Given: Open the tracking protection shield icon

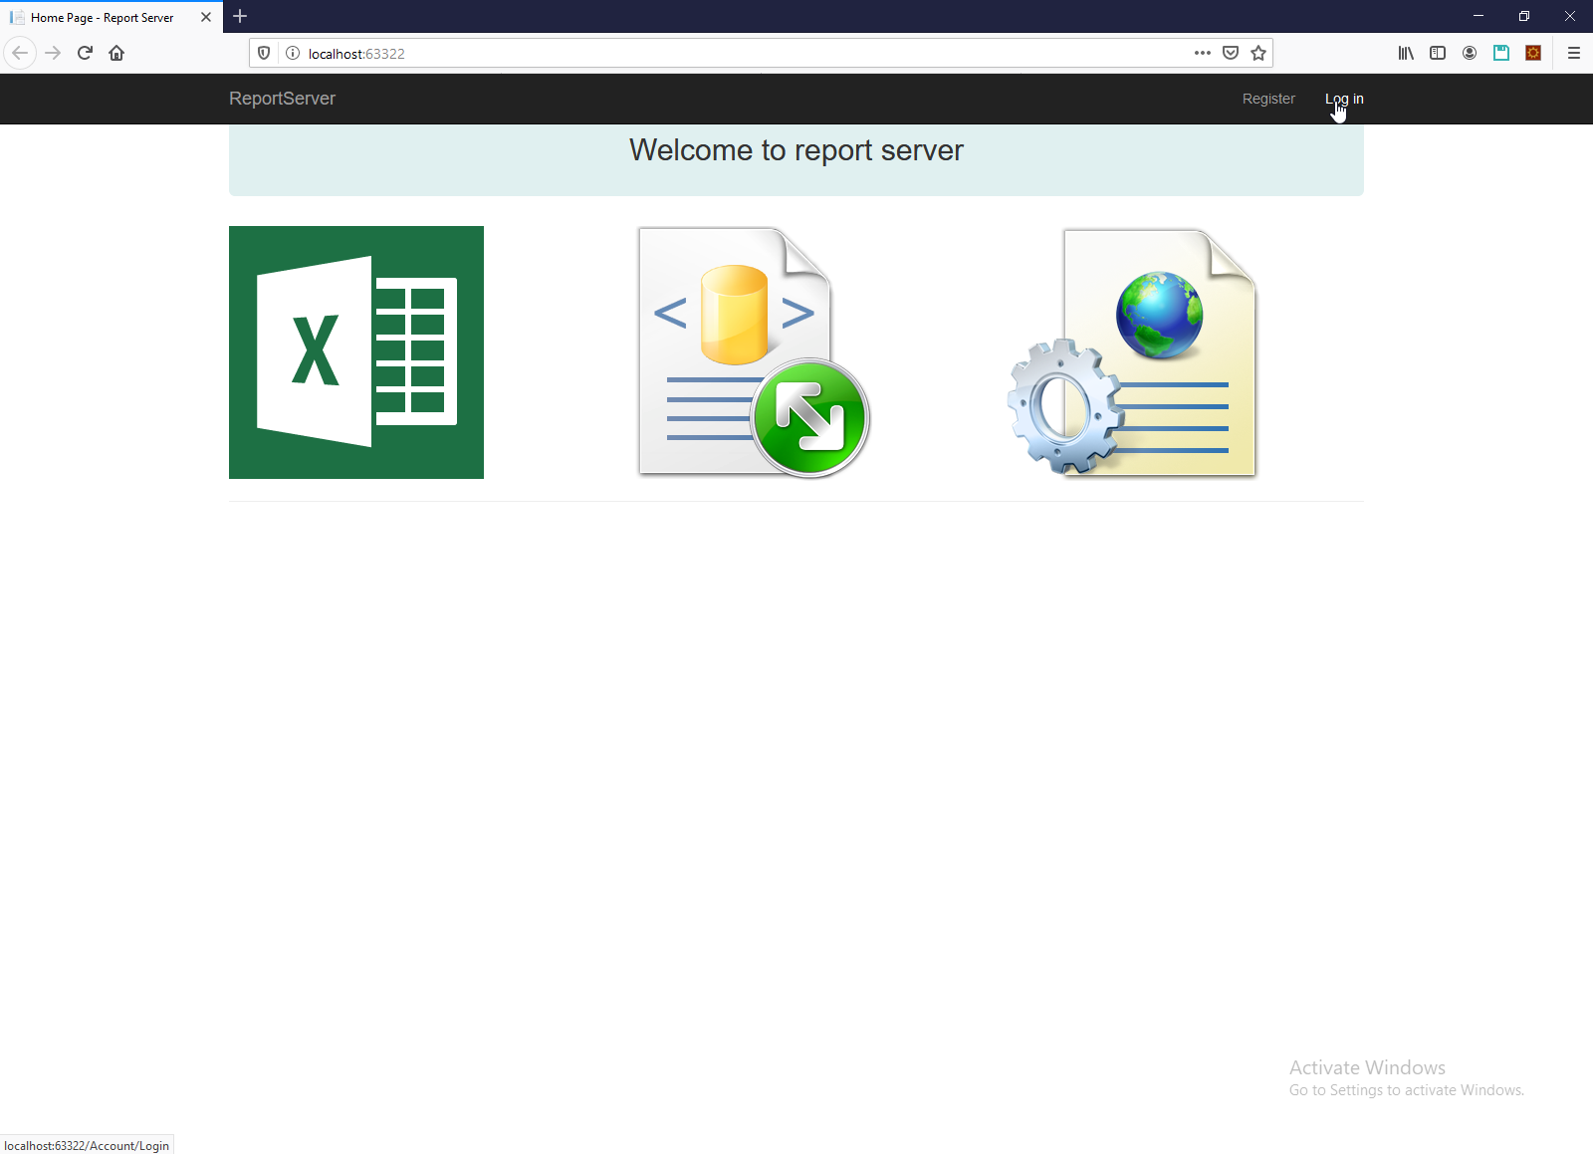Looking at the screenshot, I should [x=264, y=53].
